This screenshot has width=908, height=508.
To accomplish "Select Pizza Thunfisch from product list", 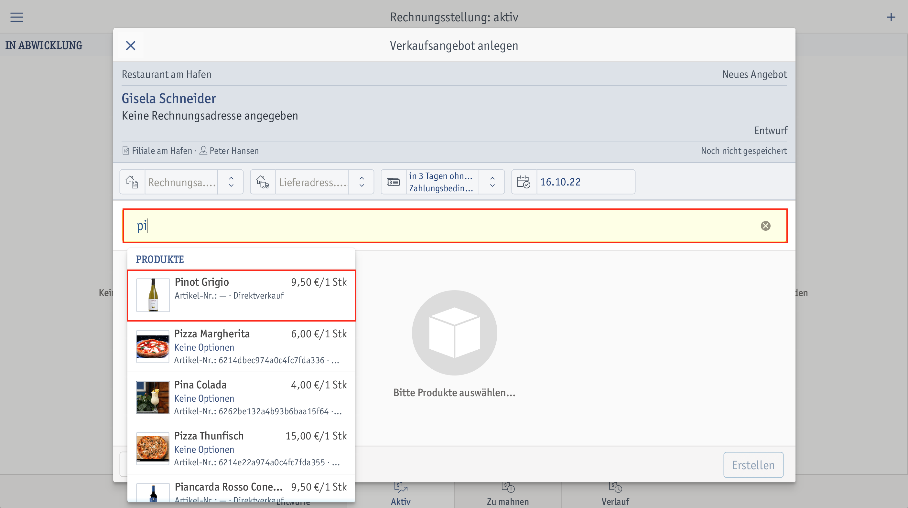I will (241, 449).
